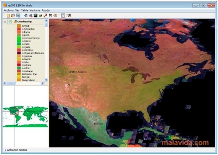The width and height of the screenshot is (218, 155).
Task: Click the United States label on map
Action: 78,72
